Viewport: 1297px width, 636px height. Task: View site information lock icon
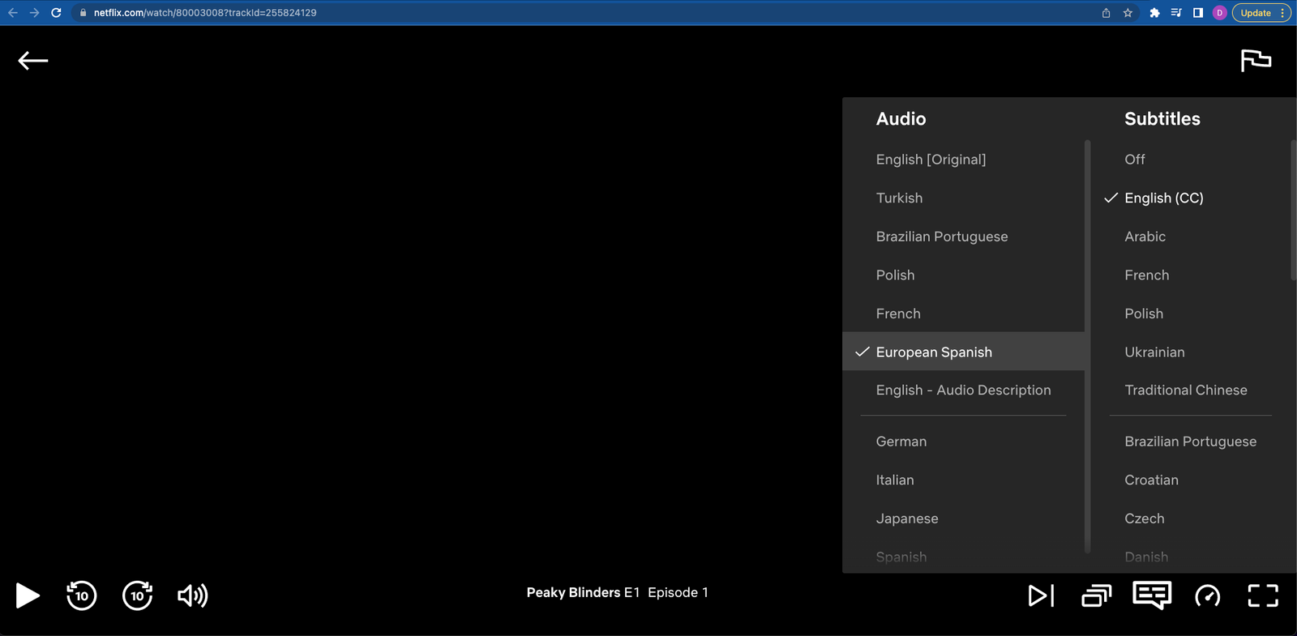coord(83,13)
